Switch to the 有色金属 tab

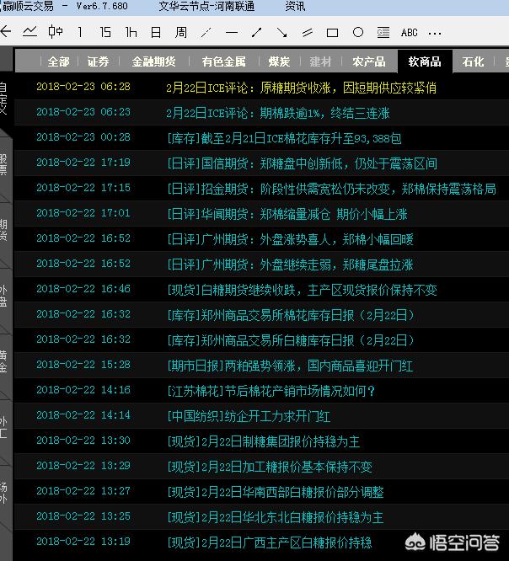pyautogui.click(x=223, y=61)
